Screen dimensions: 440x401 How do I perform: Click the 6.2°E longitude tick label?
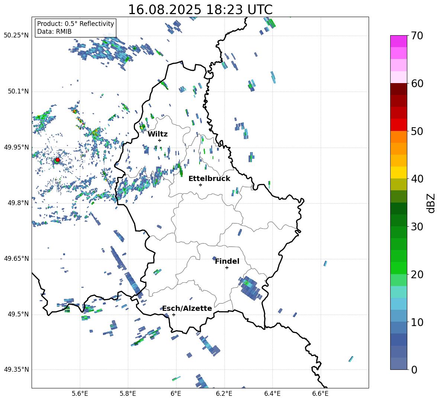tap(224, 394)
